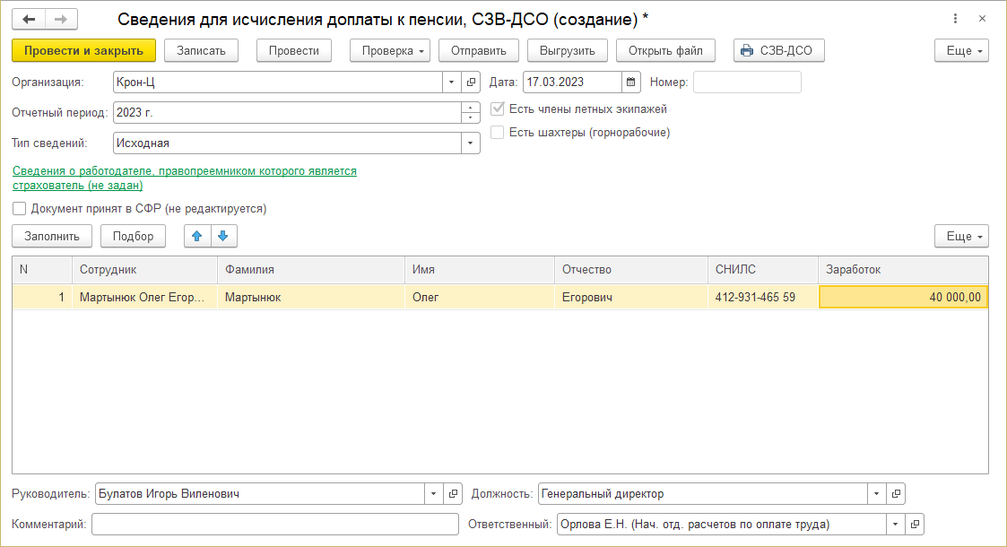Open the calendar picker for Дата
Viewport: 1007px width, 547px height.
tap(631, 82)
